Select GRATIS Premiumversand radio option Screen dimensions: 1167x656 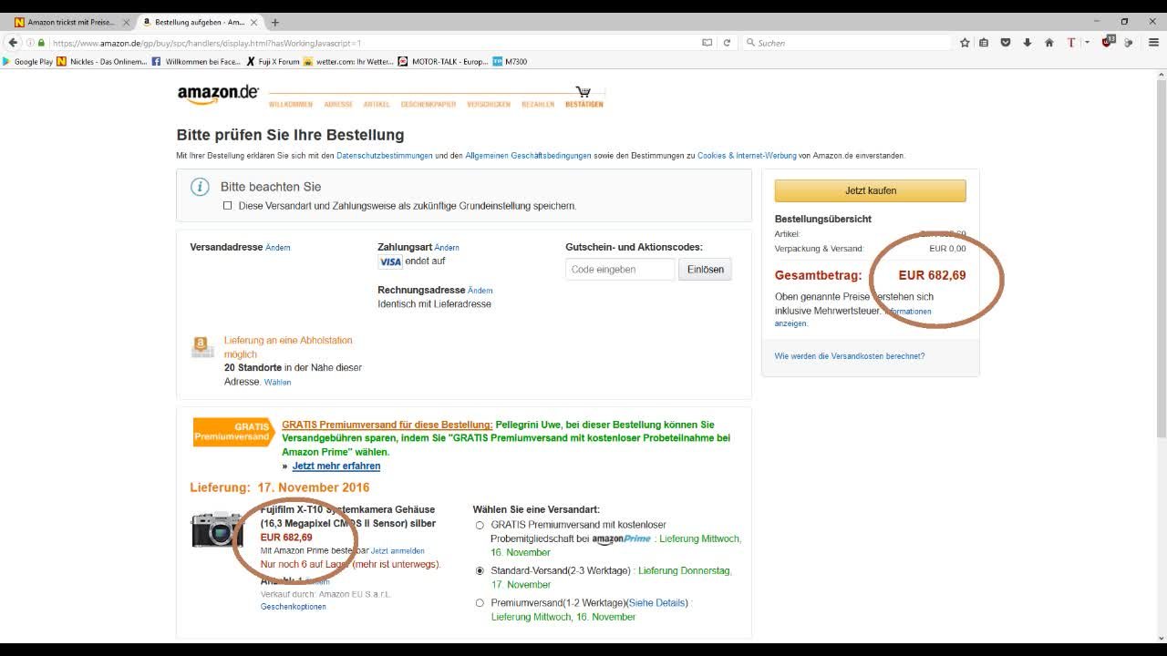click(480, 526)
